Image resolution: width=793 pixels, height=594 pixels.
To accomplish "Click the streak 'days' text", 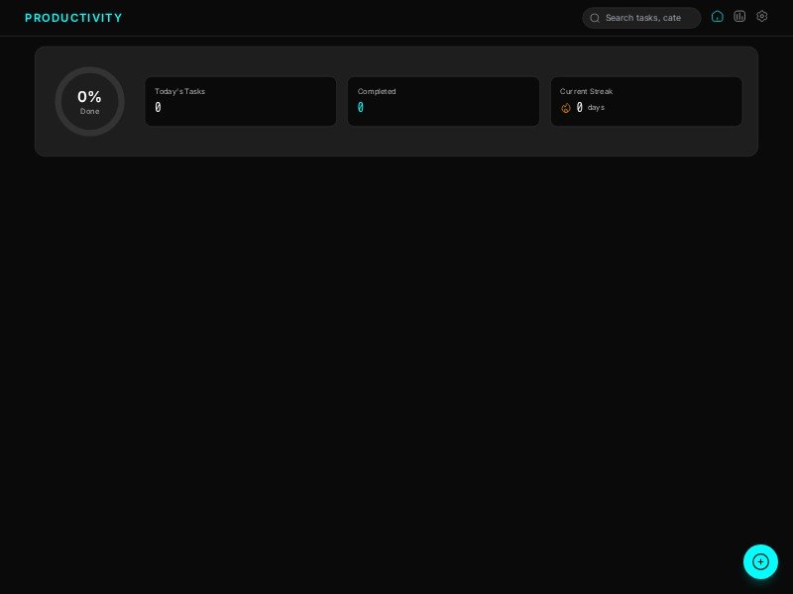I will click(596, 107).
